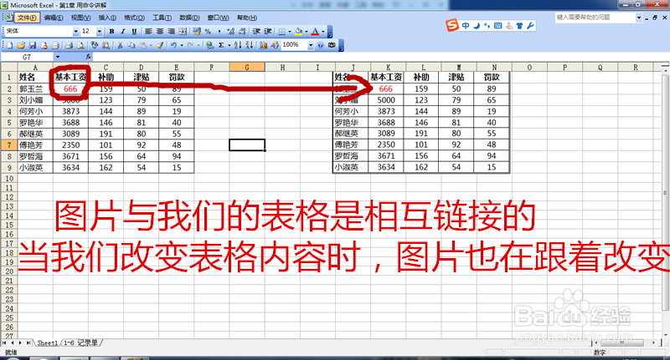Apply percent style format
Viewport: 670px width, 360px height.
pyautogui.click(x=208, y=31)
